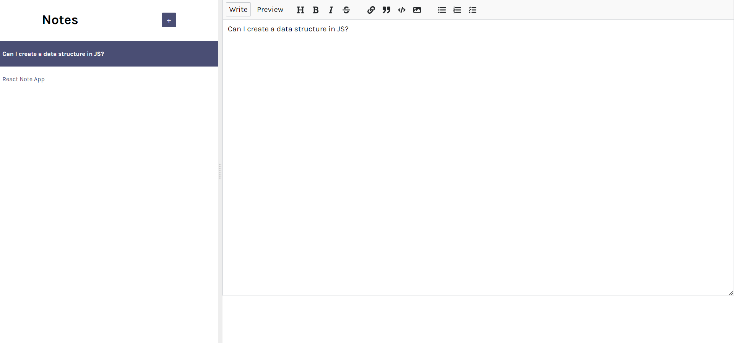Add an unordered bullet list
The image size is (734, 343).
(442, 10)
